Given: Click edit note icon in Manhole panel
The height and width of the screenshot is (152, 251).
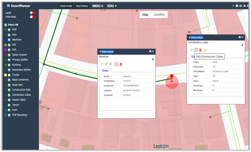Looking at the screenshot, I should click(x=116, y=64).
